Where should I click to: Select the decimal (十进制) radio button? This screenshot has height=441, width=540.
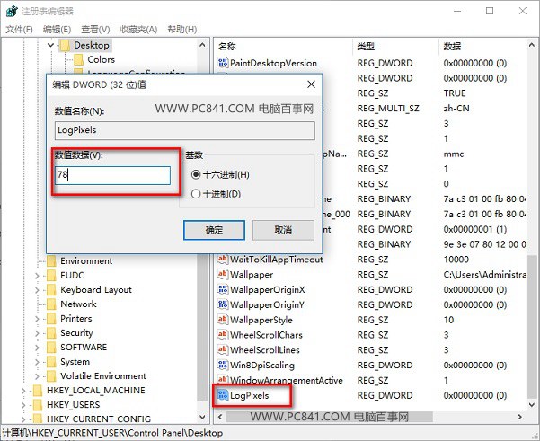pos(196,194)
